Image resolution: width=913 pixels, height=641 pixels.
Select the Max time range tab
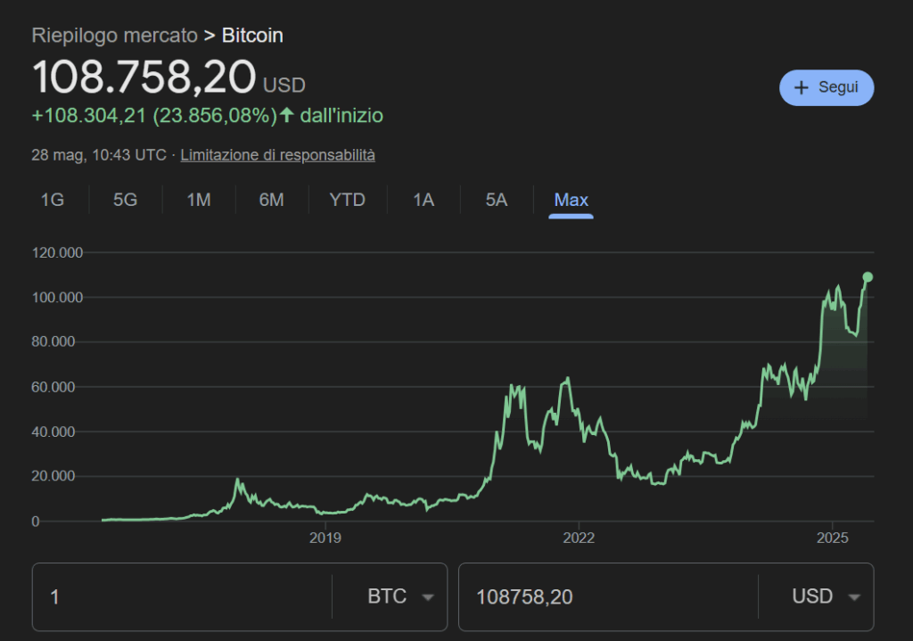pos(571,201)
